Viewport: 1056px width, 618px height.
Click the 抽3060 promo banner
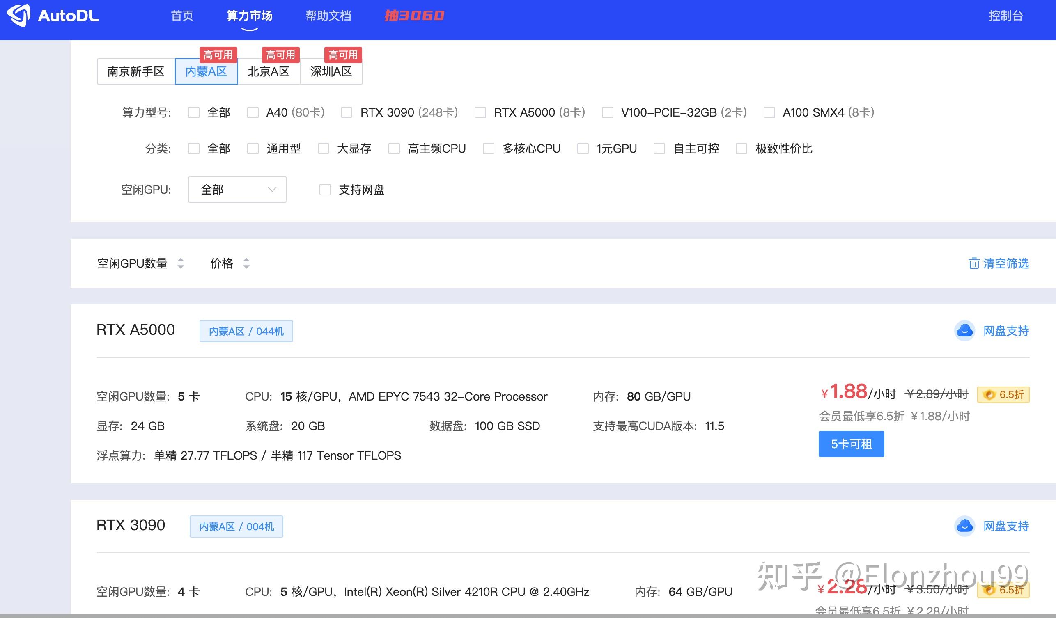(414, 16)
